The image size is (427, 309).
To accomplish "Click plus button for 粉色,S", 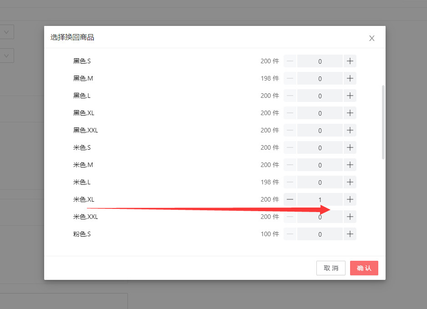I will click(350, 234).
